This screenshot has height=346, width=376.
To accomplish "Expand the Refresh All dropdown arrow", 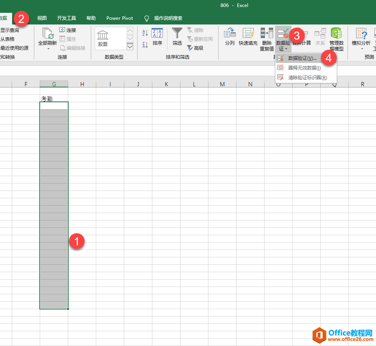I will click(x=48, y=49).
